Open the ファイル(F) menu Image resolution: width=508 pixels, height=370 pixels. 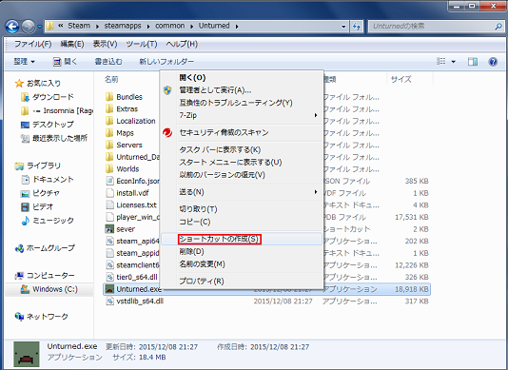point(32,44)
